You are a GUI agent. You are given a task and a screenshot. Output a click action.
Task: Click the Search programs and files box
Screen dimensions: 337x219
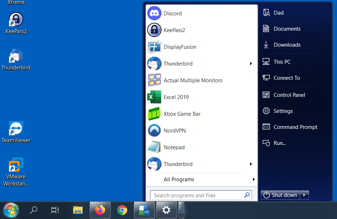click(x=201, y=195)
